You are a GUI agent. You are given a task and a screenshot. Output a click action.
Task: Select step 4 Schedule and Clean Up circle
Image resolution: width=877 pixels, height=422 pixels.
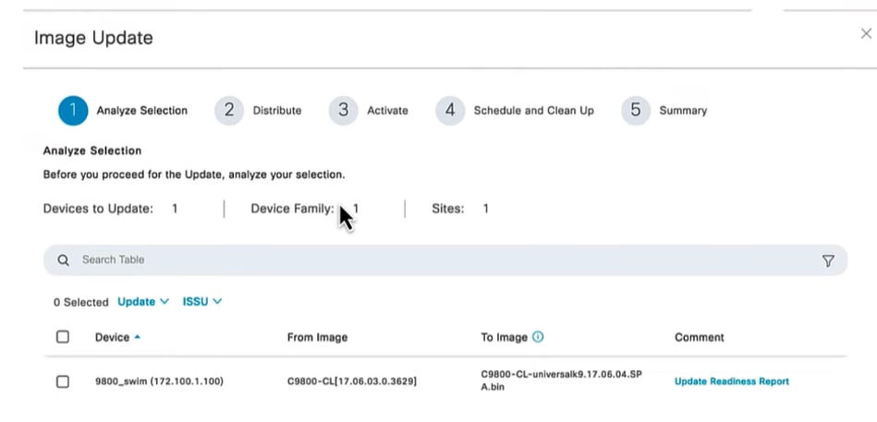point(450,111)
